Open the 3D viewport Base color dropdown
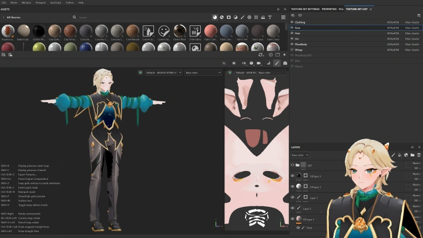Viewport: 423px width, 238px height. 203,73
